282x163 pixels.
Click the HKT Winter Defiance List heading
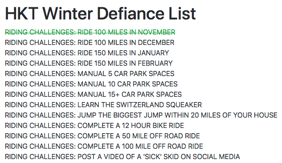click(x=100, y=14)
